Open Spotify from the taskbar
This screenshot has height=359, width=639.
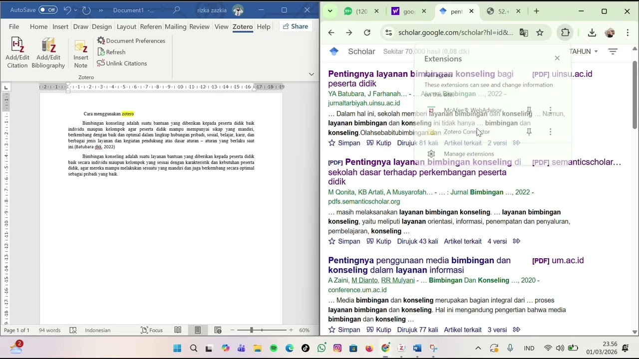tap(274, 348)
